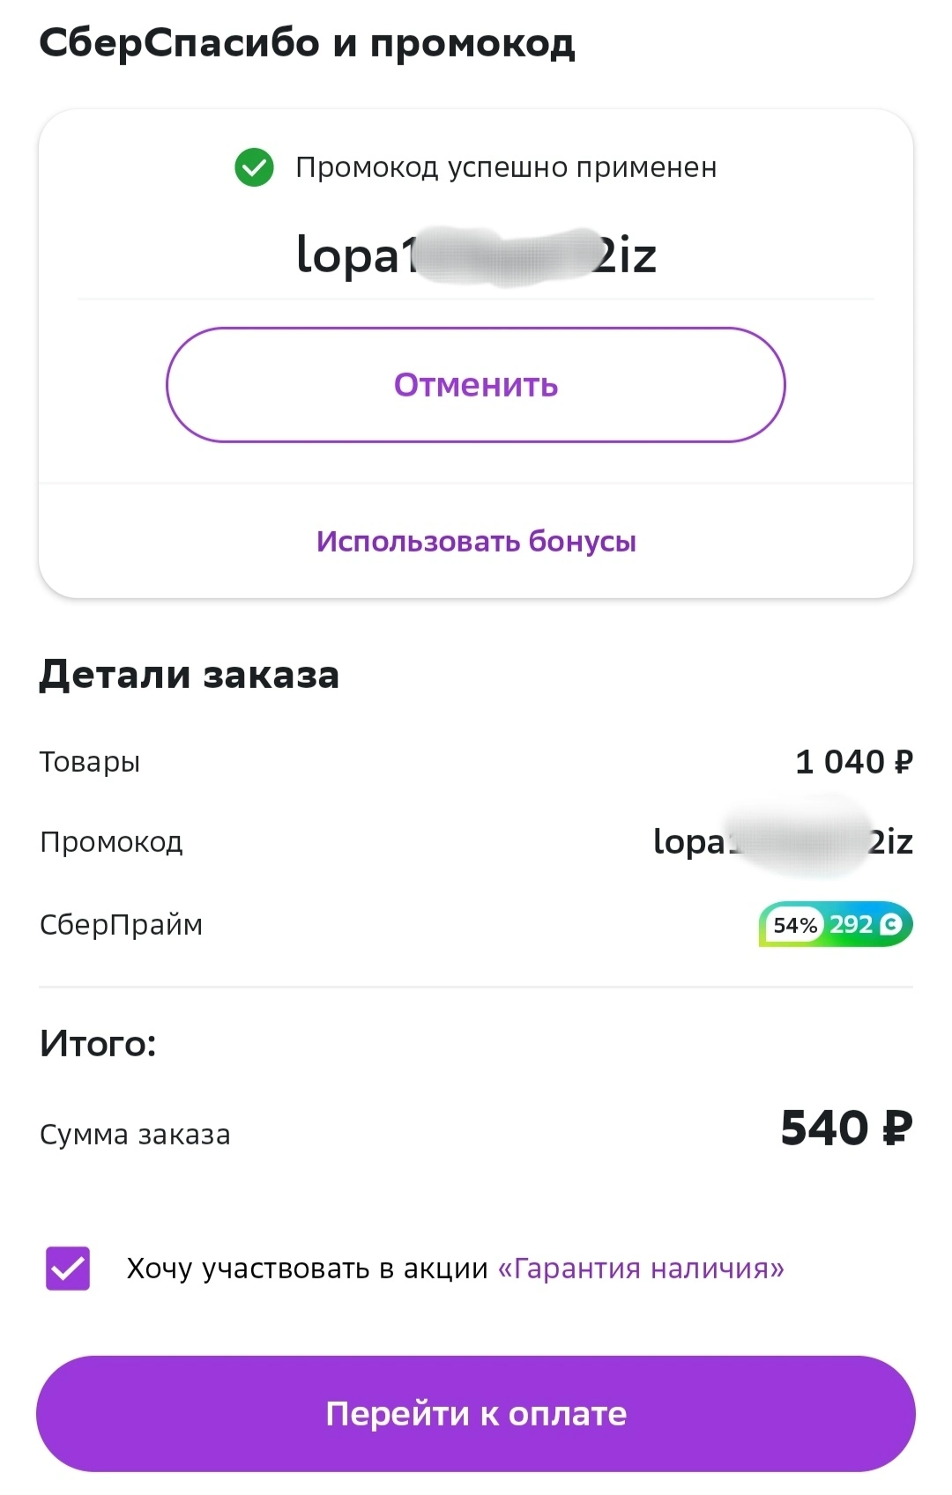Tap the Товары label
The height and width of the screenshot is (1495, 952).
coord(90,762)
